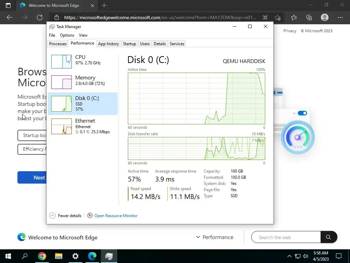Viewport: 350px width, 263px height.
Task: Switch to the App history tab
Action: tap(108, 43)
